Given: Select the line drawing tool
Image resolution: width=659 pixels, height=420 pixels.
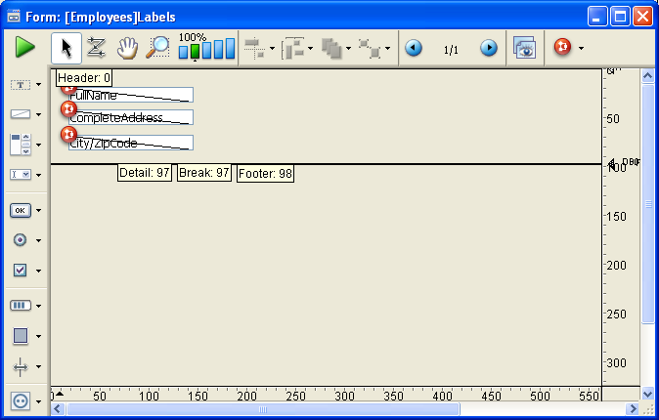Looking at the screenshot, I should click(21, 114).
